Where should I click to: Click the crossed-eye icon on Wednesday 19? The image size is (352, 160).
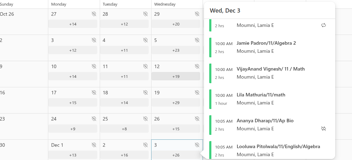coord(197,93)
